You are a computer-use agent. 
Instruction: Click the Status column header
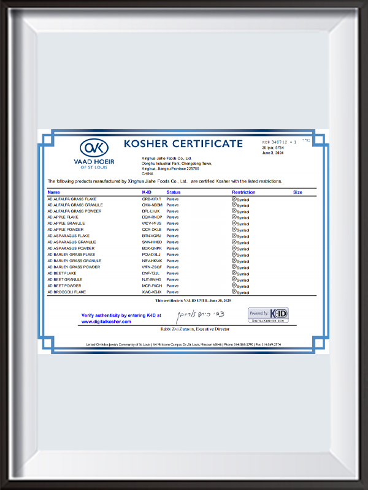(x=174, y=192)
